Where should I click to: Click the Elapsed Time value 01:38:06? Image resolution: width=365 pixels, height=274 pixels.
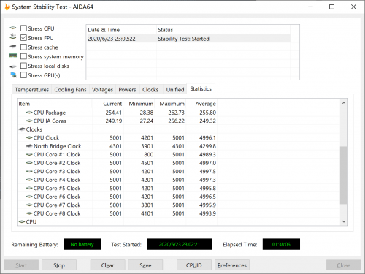click(281, 244)
